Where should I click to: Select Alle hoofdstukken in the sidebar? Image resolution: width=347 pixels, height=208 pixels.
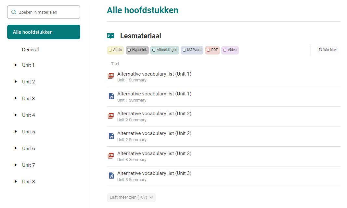pyautogui.click(x=44, y=32)
